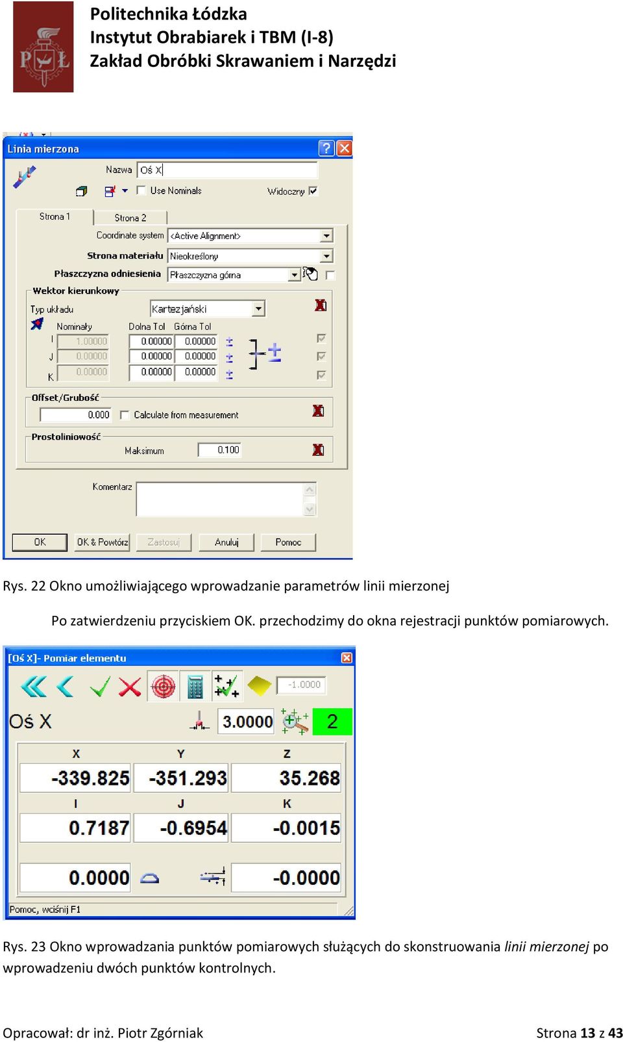Image resolution: width=623 pixels, height=1042 pixels.
Task: Open the Płaszczyzna odniesienia dropdown
Action: pyautogui.click(x=294, y=275)
